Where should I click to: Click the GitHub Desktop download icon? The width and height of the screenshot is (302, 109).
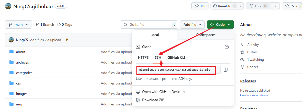pyautogui.click(x=138, y=92)
